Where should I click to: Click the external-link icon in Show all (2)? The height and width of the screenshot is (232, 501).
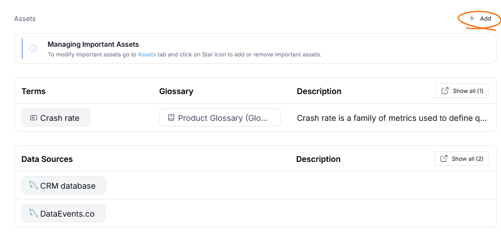444,158
